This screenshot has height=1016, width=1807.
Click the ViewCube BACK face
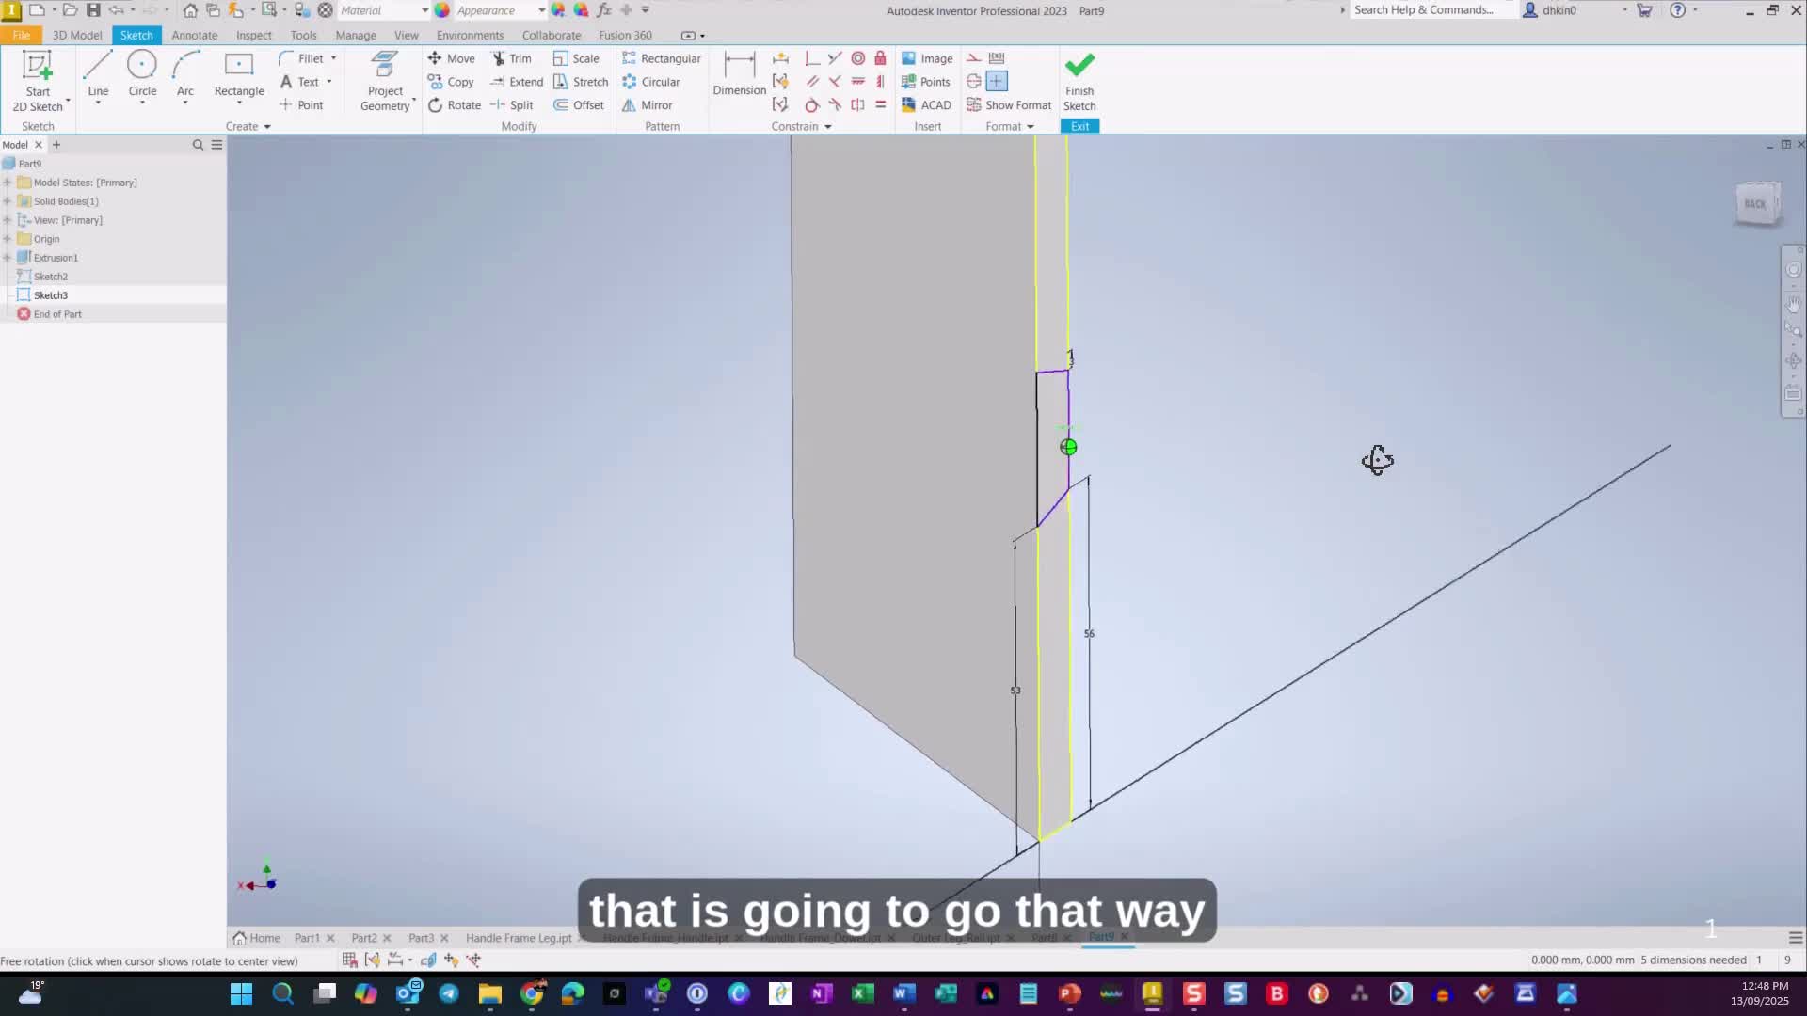coord(1755,203)
